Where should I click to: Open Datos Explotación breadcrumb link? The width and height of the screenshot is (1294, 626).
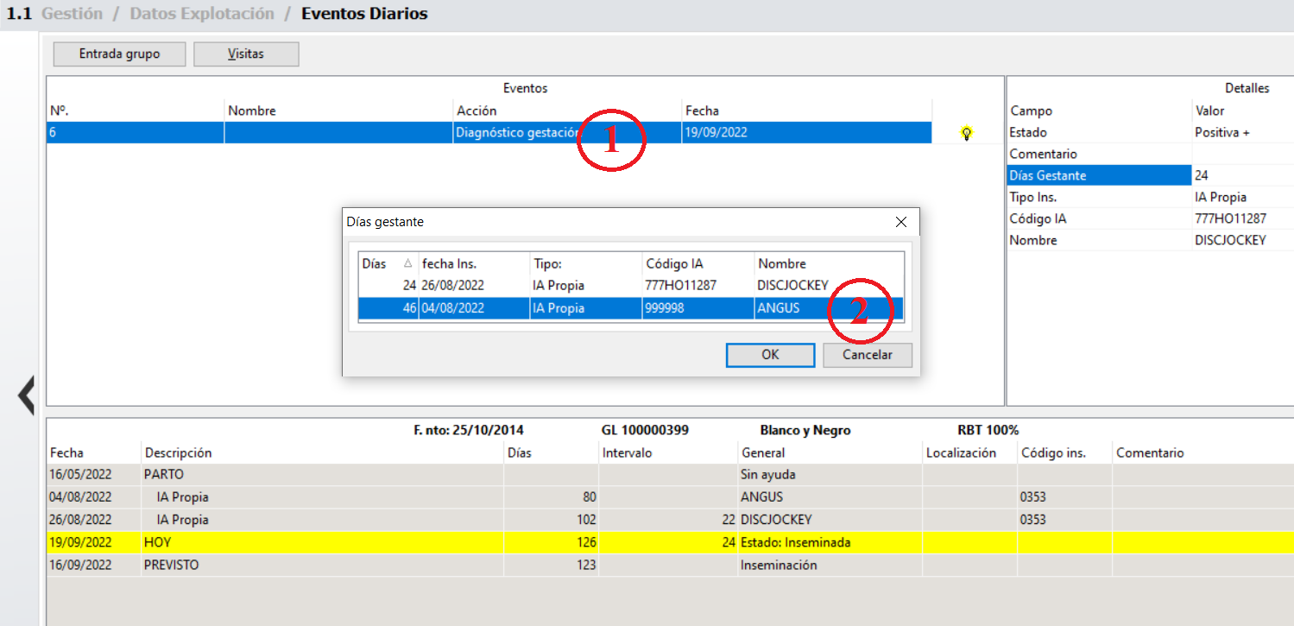point(202,14)
